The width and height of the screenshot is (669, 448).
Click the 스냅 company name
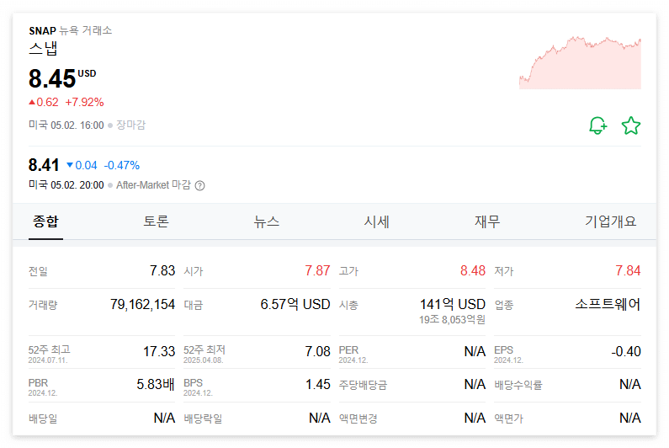(x=43, y=48)
